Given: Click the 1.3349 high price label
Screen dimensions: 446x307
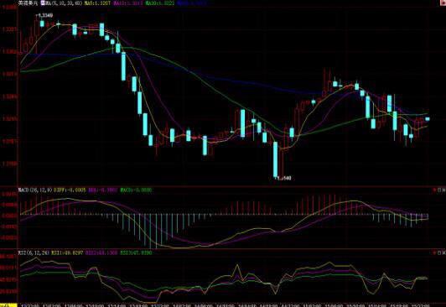Looking at the screenshot, I should 45,15.
